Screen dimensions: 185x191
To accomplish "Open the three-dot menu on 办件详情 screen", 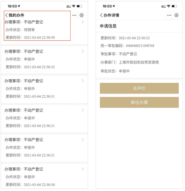I will pos(169,15).
